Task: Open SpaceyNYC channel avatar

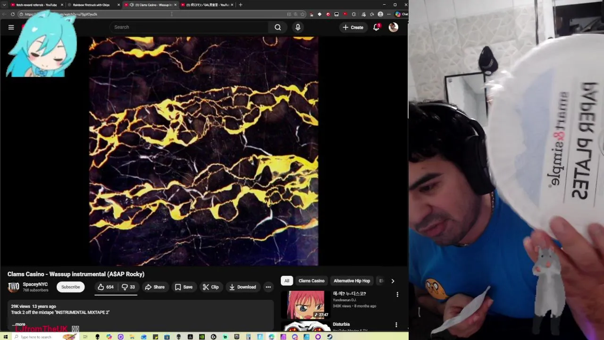Action: coord(14,287)
